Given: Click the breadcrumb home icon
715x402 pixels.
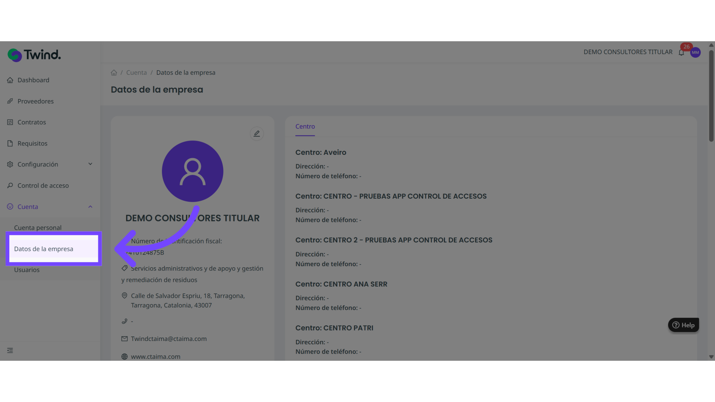Looking at the screenshot, I should (x=114, y=73).
